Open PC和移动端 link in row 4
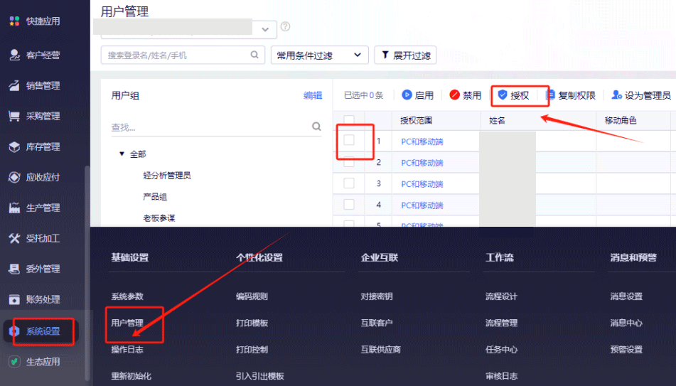The width and height of the screenshot is (676, 386). pos(422,205)
